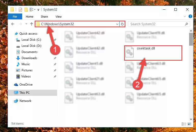Screen dimensions: 196x132
Task: Switch to the View ribbon tab
Action: tap(59, 17)
